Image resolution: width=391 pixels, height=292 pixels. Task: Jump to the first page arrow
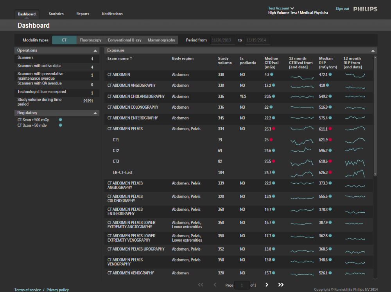coord(201,285)
